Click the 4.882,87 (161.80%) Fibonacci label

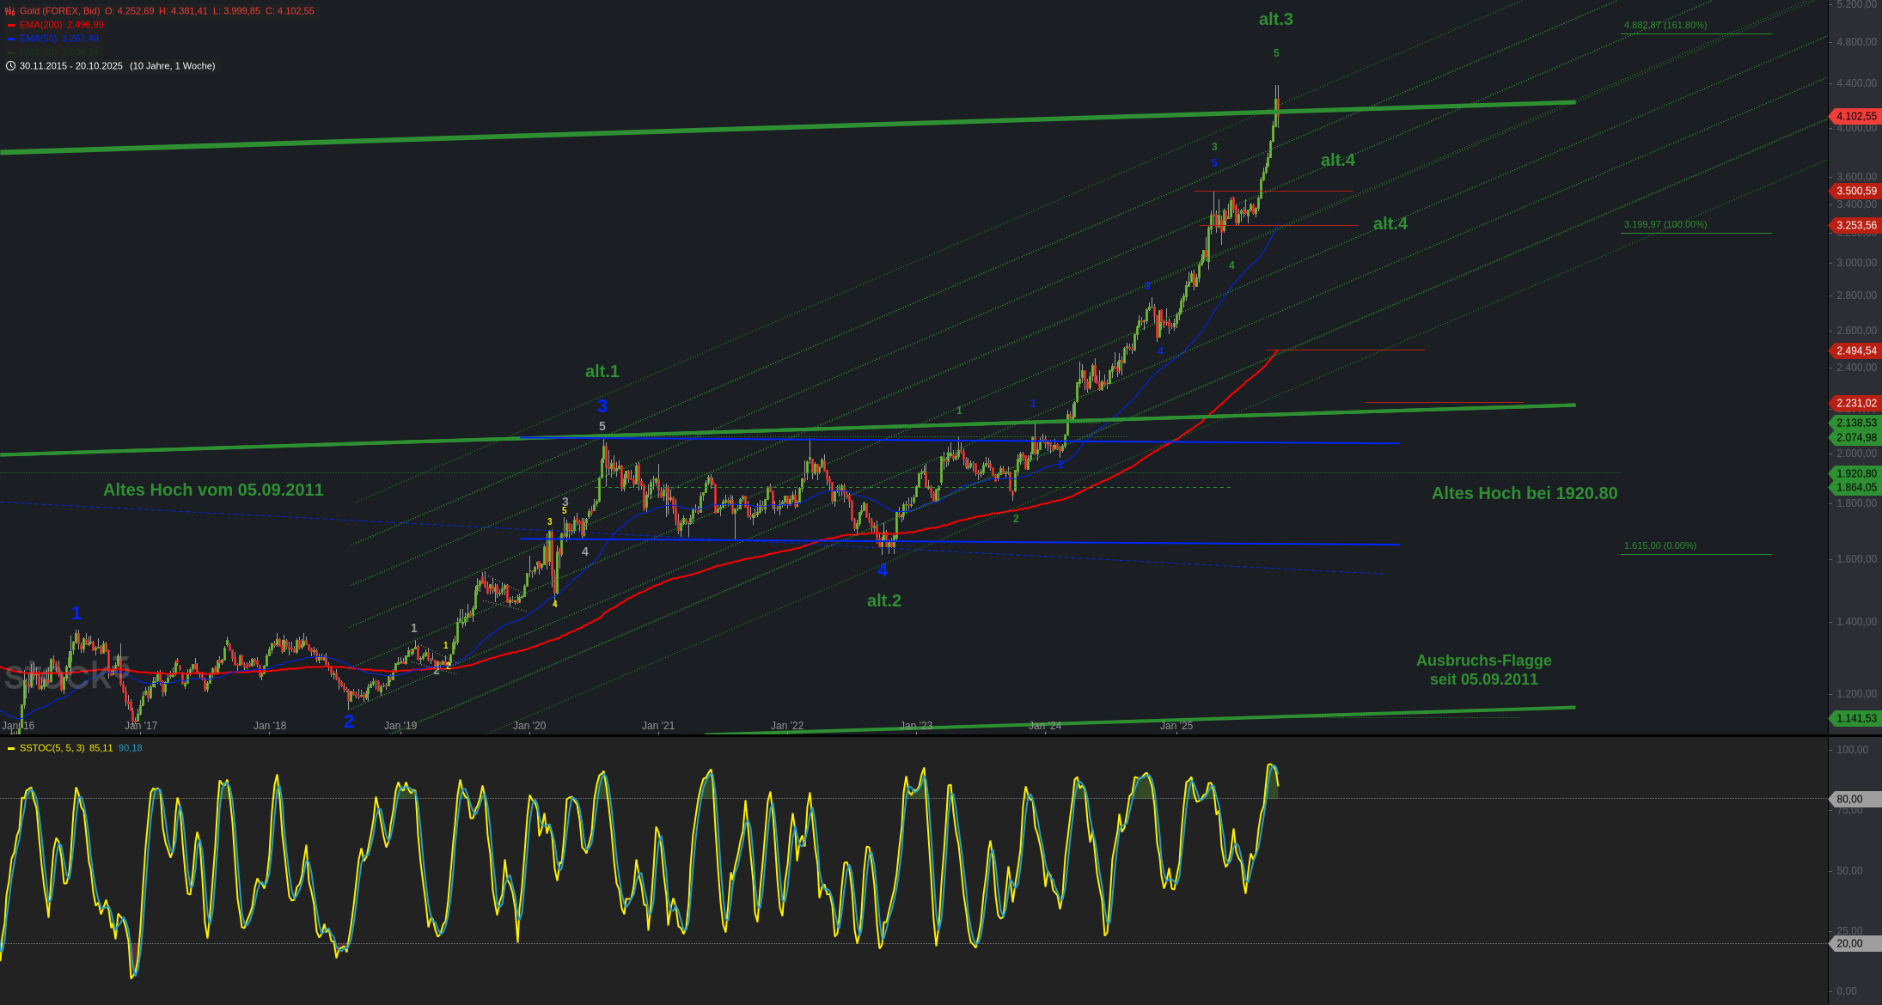tap(1665, 26)
